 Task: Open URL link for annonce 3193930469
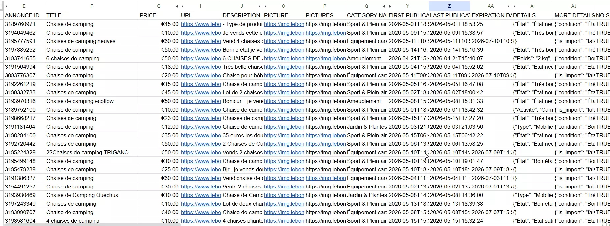(x=201, y=195)
